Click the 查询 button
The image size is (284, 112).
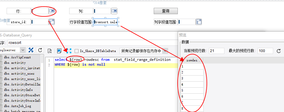166,11
